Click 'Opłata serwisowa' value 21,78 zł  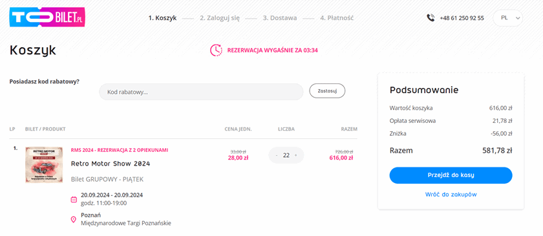point(502,121)
